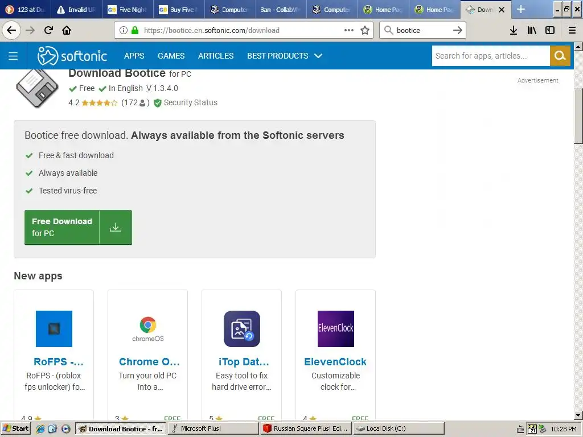Click the browser back arrow
The width and height of the screenshot is (583, 437).
click(x=11, y=30)
